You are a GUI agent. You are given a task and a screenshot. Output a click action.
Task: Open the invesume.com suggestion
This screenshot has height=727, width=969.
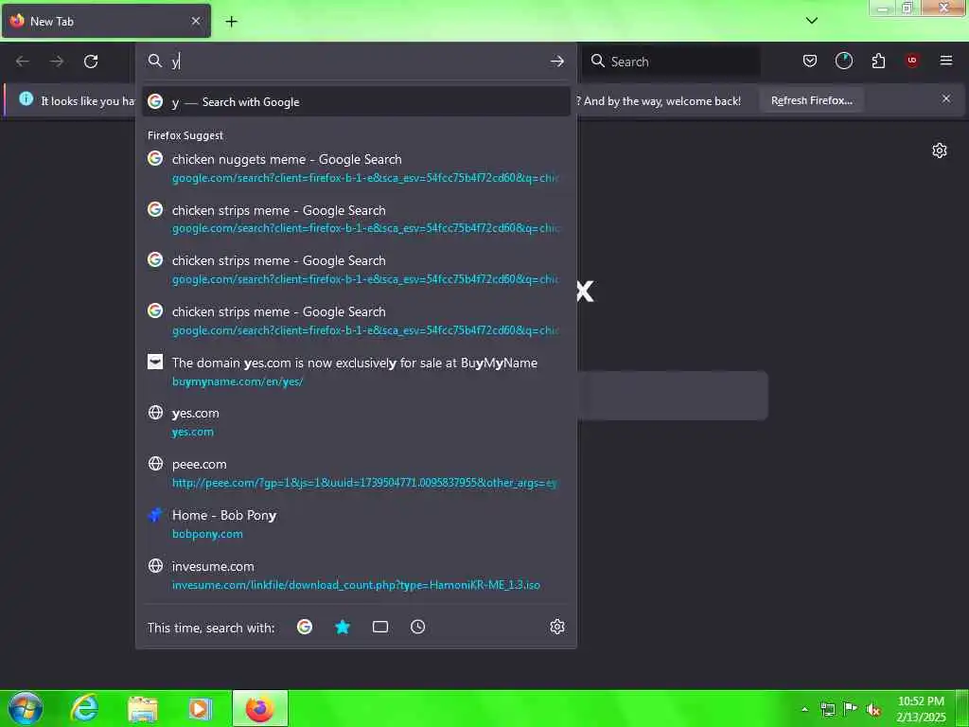(356, 575)
